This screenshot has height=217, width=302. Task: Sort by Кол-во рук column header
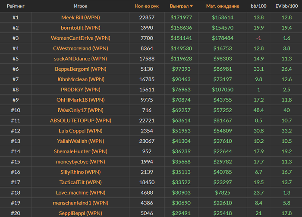point(147,6)
